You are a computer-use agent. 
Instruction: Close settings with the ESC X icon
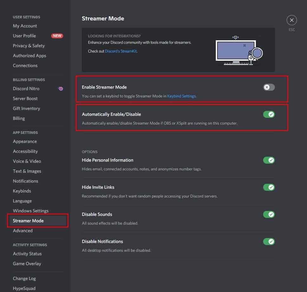tap(291, 20)
